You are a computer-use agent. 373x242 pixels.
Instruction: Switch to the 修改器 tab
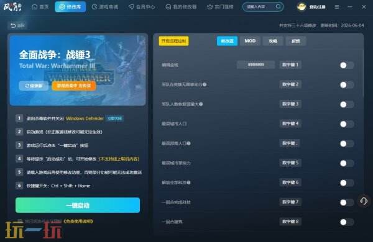click(x=227, y=41)
